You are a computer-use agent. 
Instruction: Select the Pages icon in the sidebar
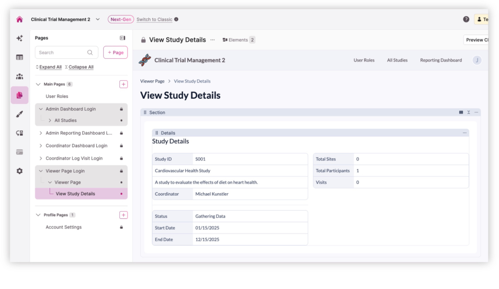(x=19, y=95)
